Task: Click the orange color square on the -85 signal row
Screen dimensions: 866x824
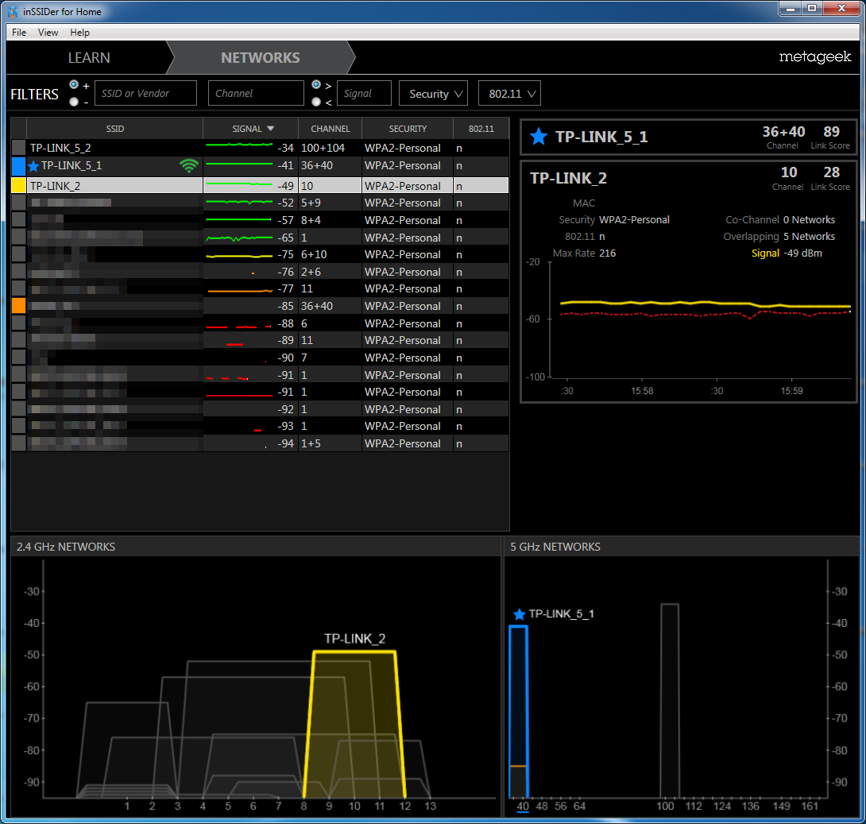Action: click(x=19, y=306)
